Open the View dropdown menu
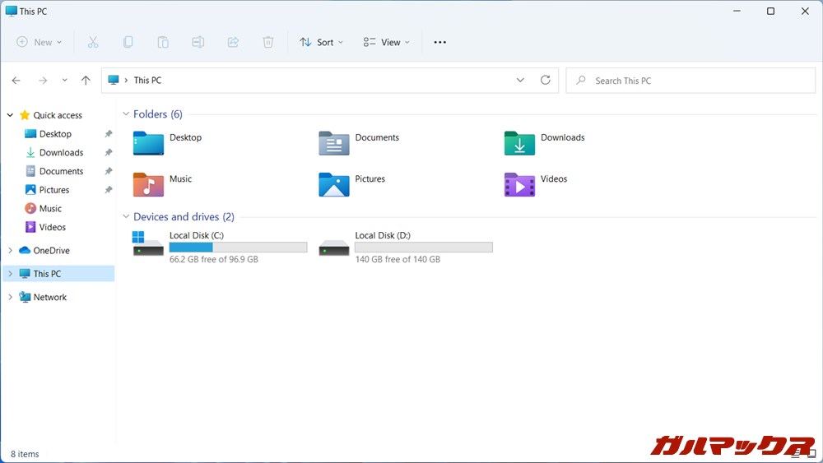This screenshot has width=823, height=463. (386, 42)
